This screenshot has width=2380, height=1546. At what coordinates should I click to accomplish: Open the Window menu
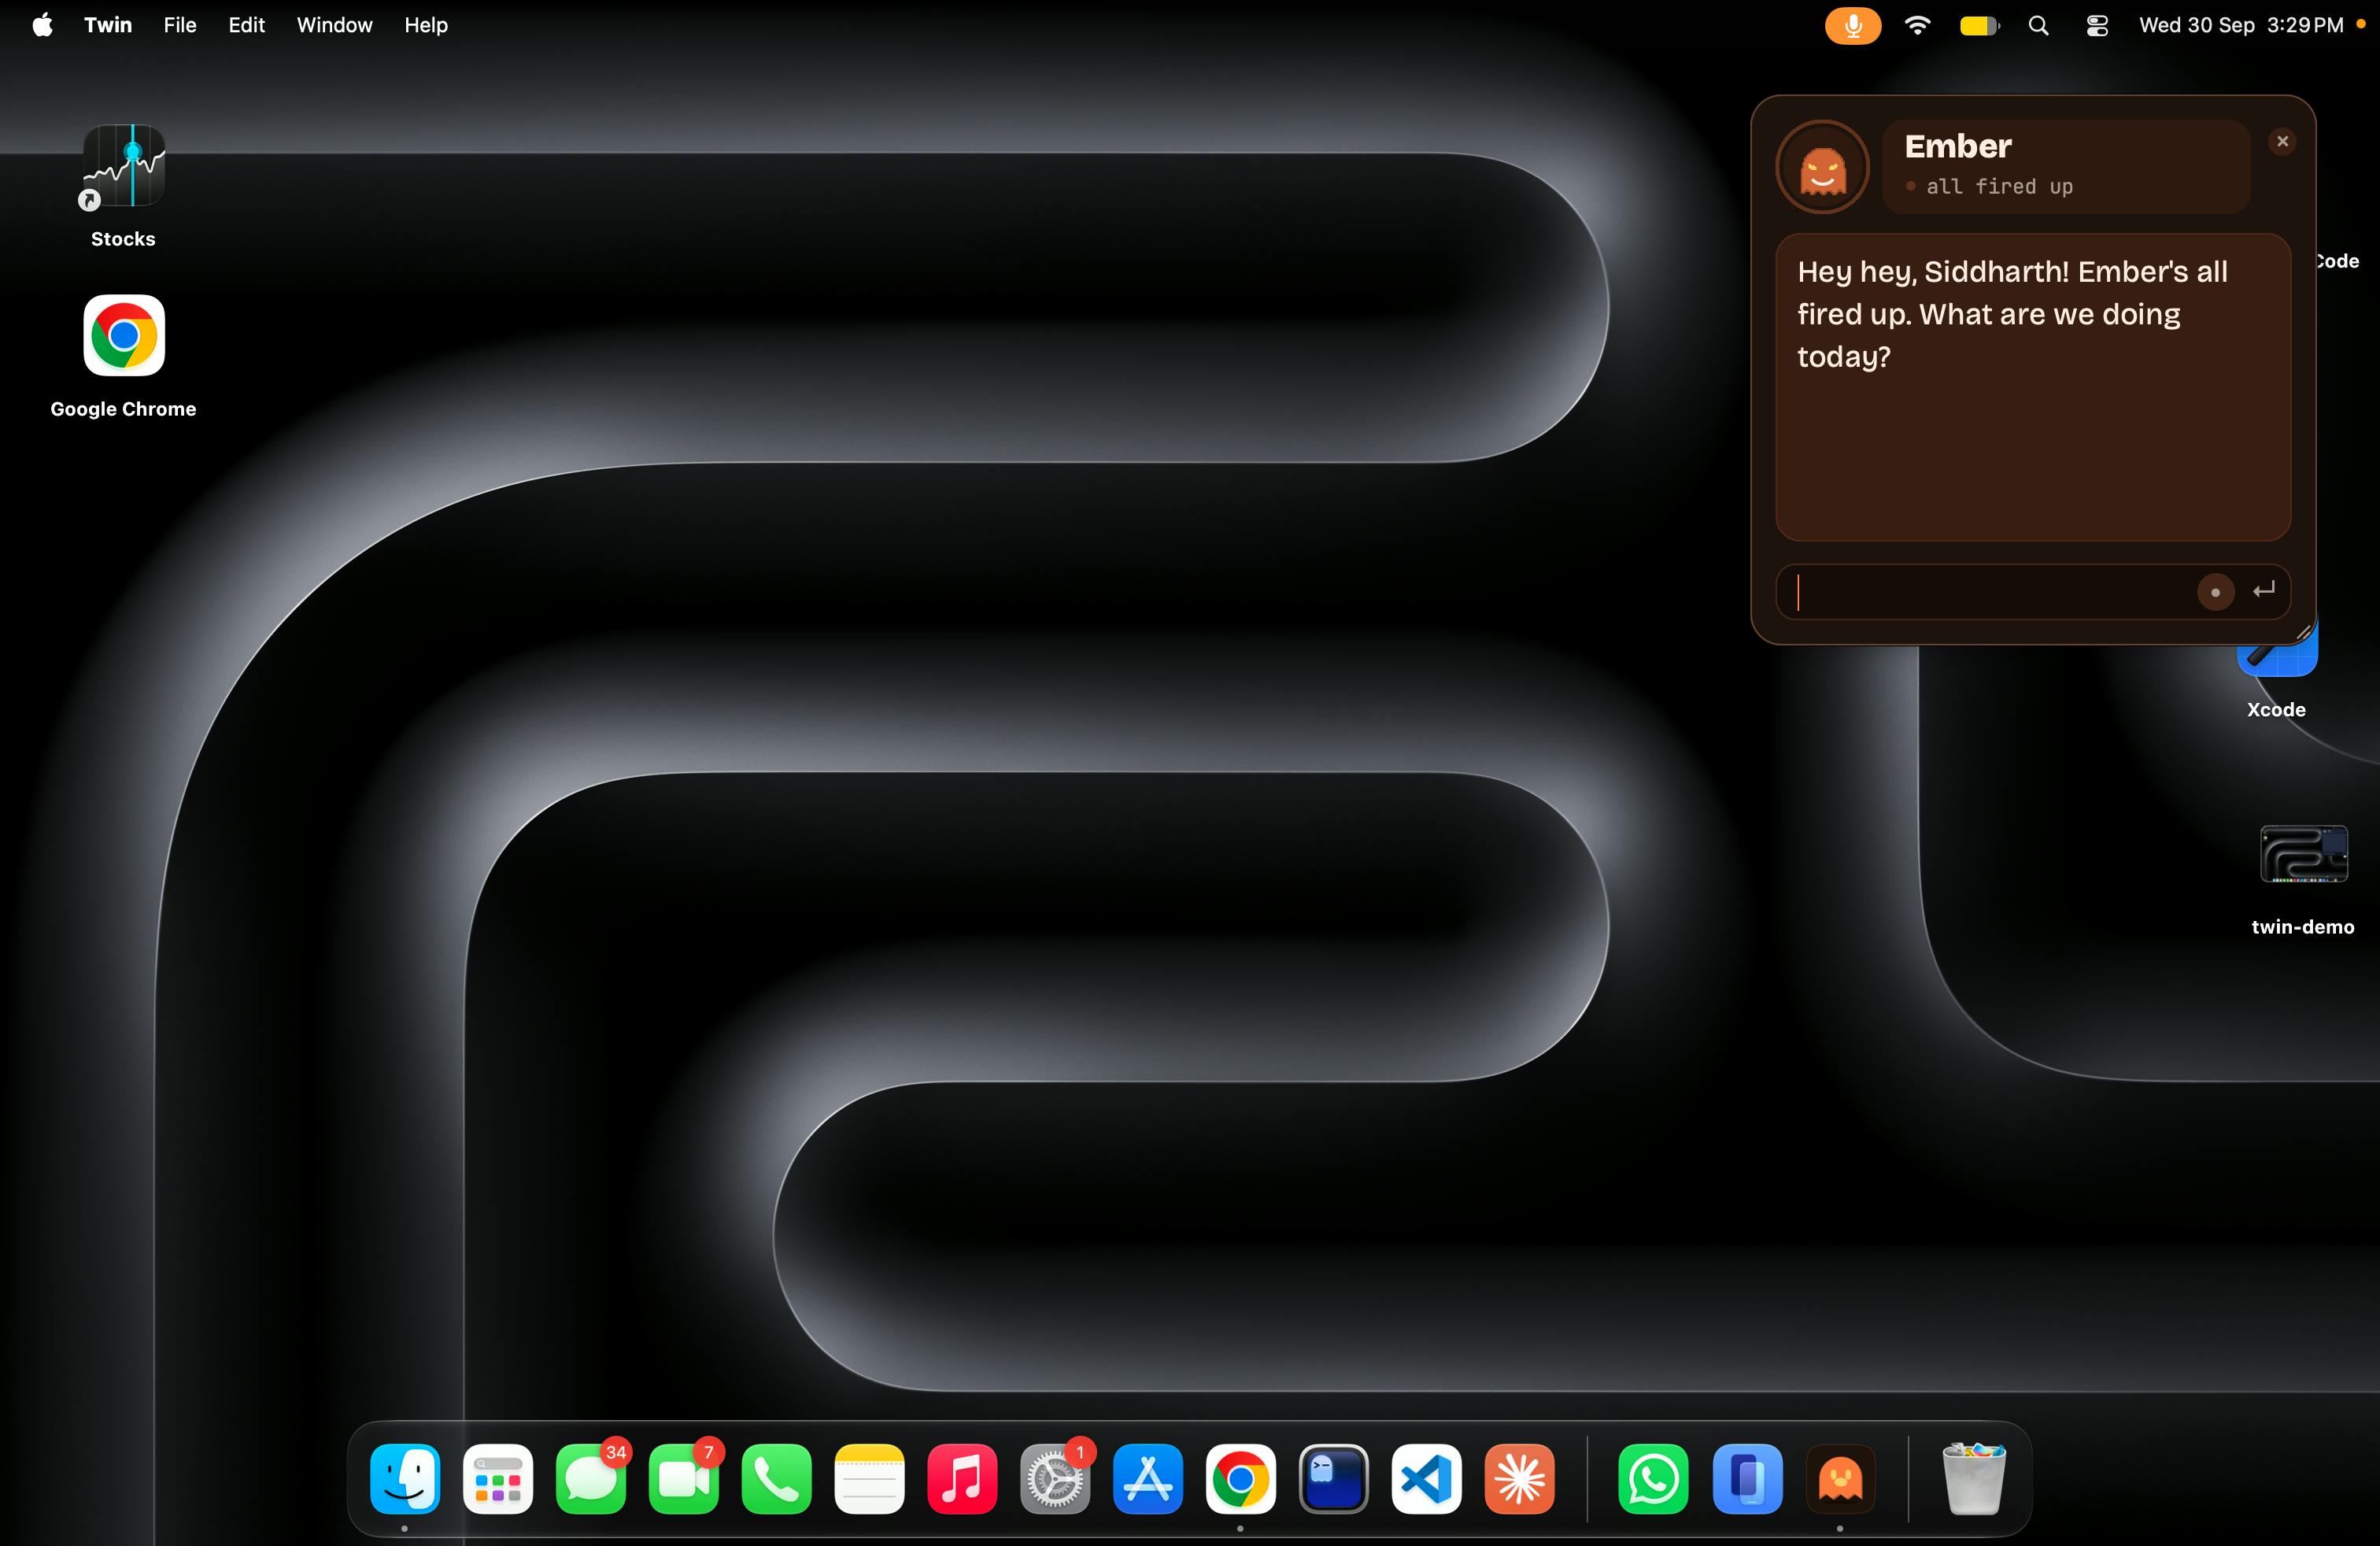click(334, 25)
